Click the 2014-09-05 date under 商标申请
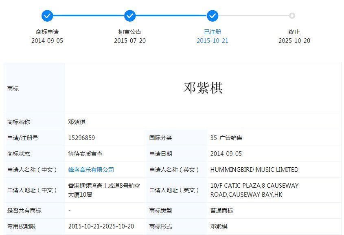Image resolution: width=344 pixels, height=235 pixels. 47,41
